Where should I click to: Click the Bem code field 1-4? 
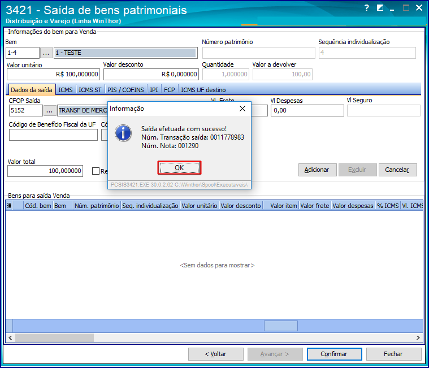pyautogui.click(x=23, y=53)
